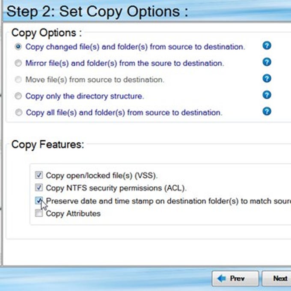This screenshot has width=291, height=291.
Task: Click the Copy Options group title
Action: point(47,33)
